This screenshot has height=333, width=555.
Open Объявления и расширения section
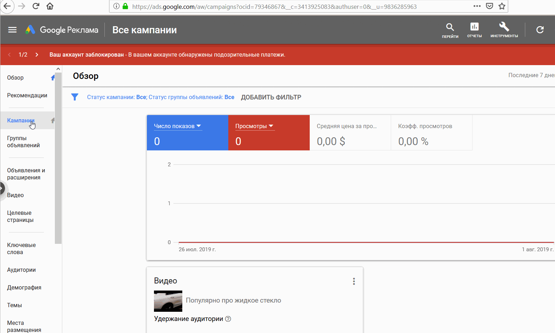tap(26, 174)
